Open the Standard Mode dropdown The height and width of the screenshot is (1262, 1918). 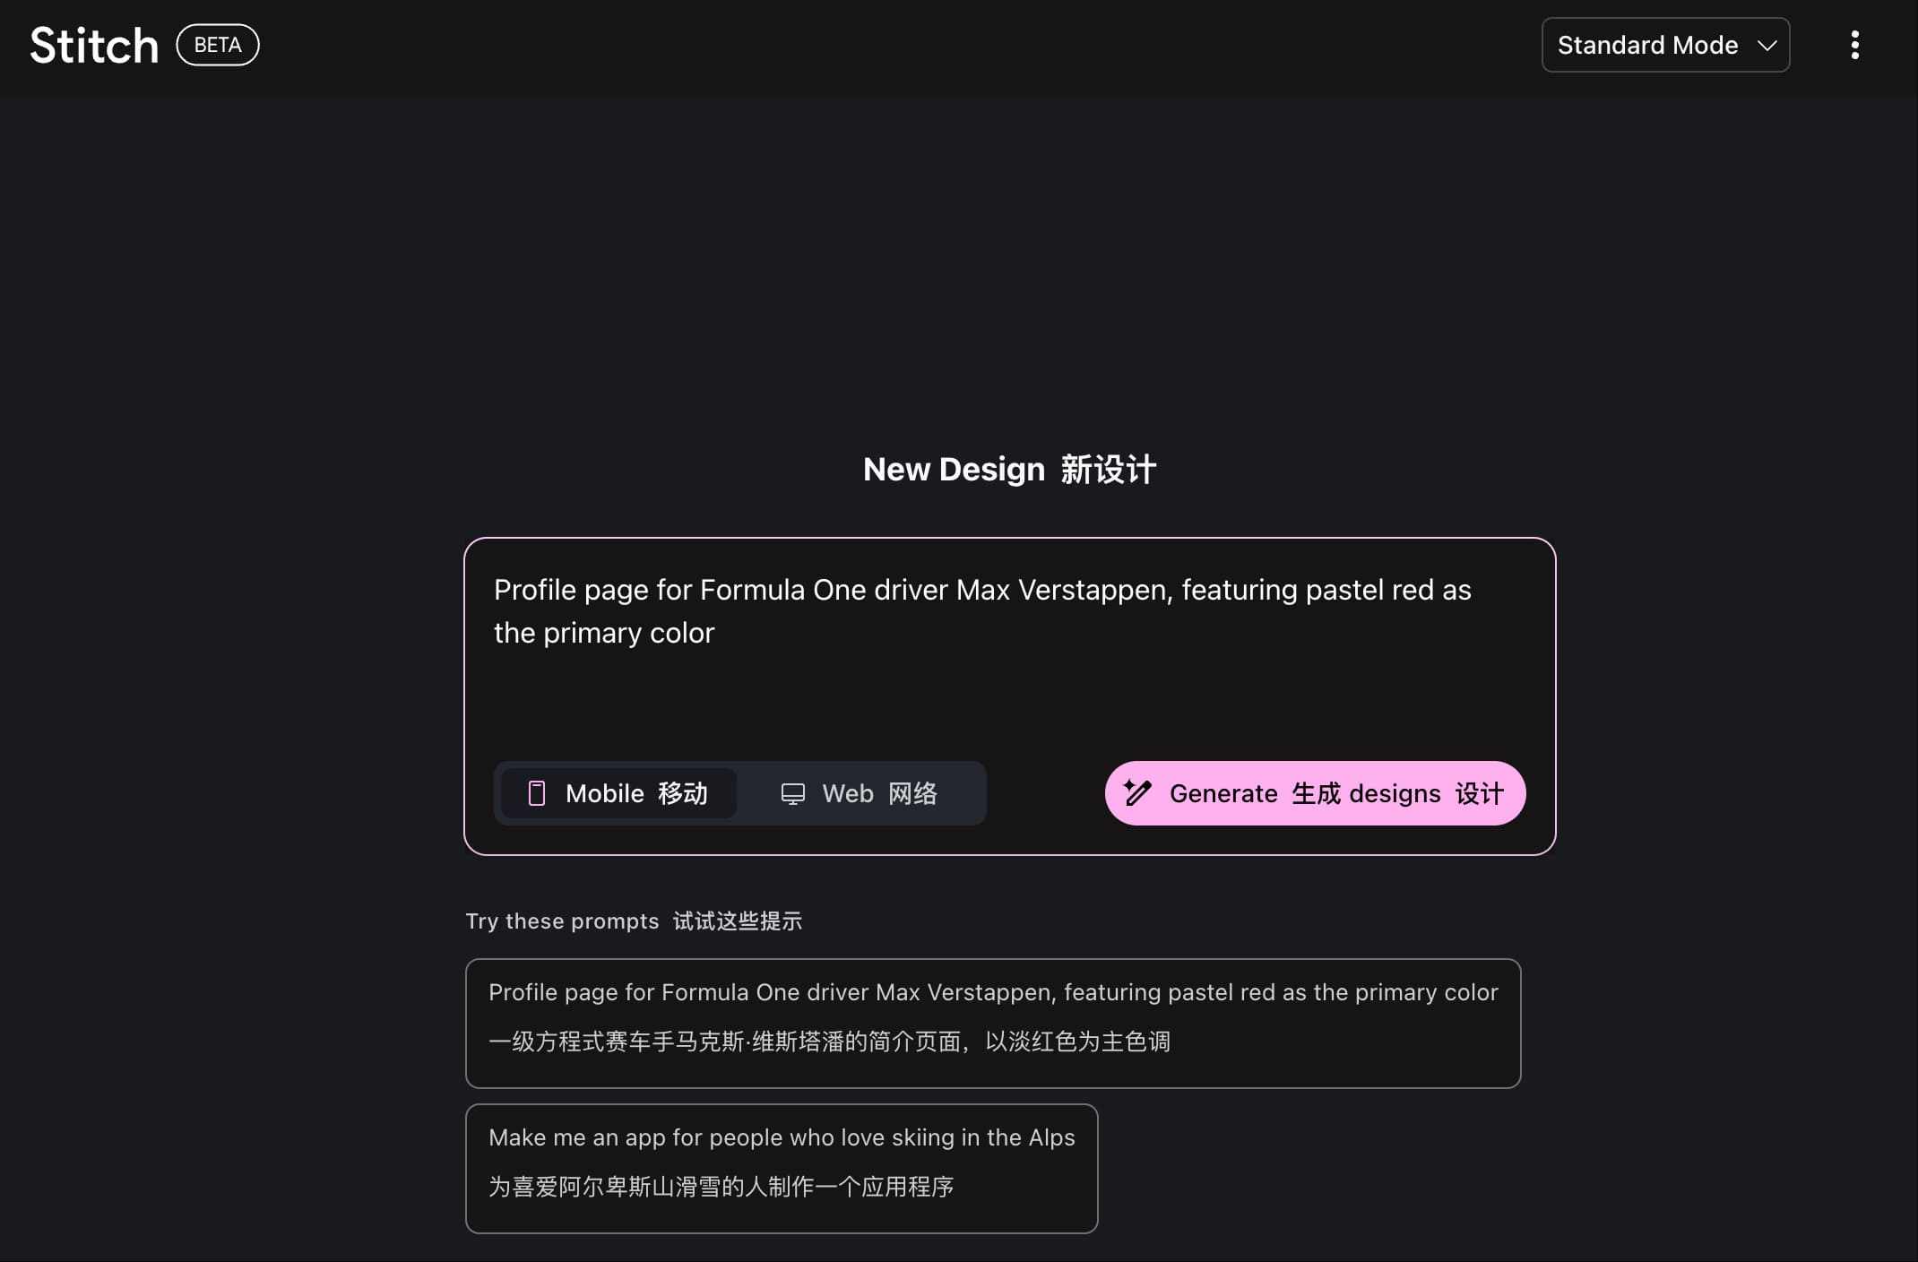[x=1647, y=45]
